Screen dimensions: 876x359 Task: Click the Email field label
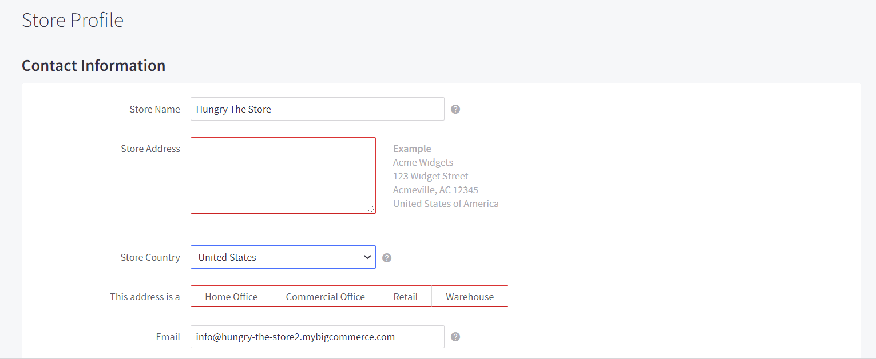(x=168, y=337)
